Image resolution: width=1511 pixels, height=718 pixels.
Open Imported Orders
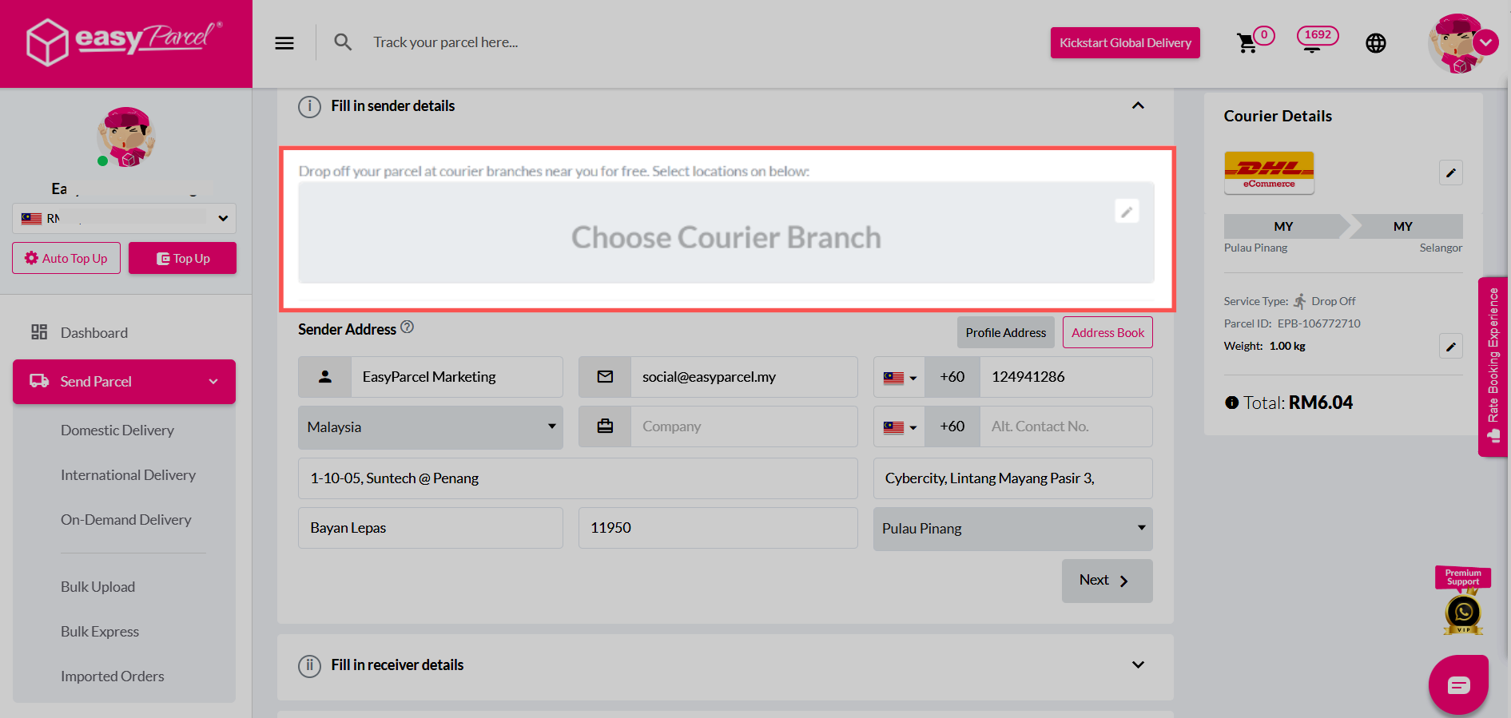113,676
